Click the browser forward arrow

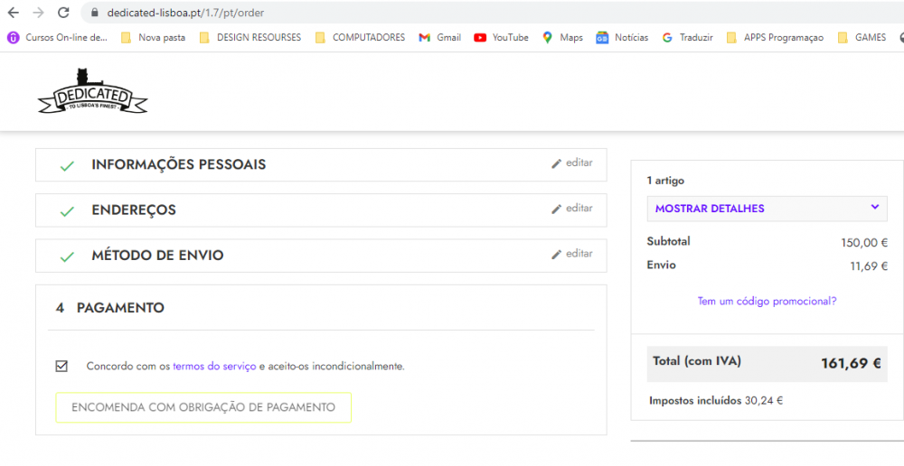(38, 12)
